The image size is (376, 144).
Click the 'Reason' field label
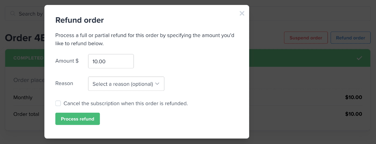click(x=64, y=83)
